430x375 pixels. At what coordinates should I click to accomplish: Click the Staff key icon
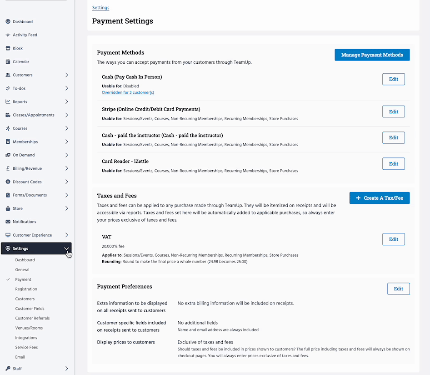tap(8, 368)
